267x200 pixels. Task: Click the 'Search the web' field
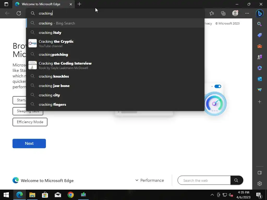pos(204,180)
